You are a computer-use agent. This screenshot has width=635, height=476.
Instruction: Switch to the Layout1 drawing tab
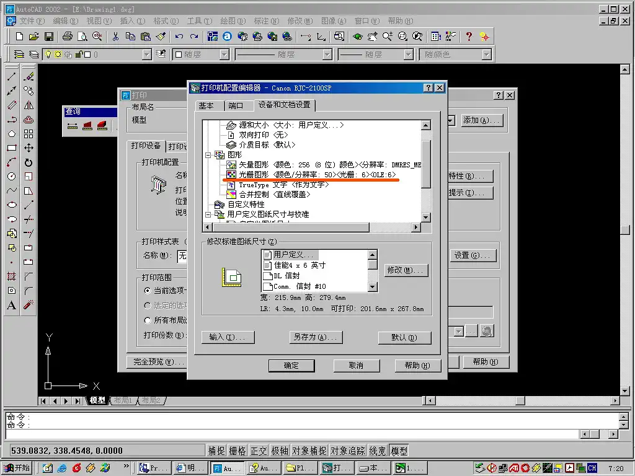coord(123,400)
